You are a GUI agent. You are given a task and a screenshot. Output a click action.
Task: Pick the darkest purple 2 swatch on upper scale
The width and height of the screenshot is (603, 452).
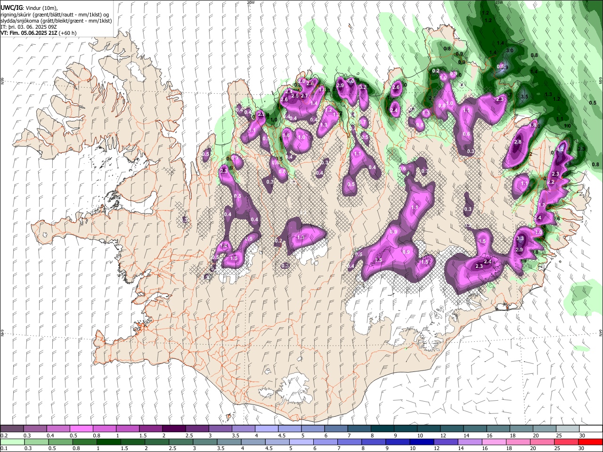(173, 429)
